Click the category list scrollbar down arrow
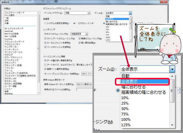The width and height of the screenshot is (183, 133). [39, 93]
